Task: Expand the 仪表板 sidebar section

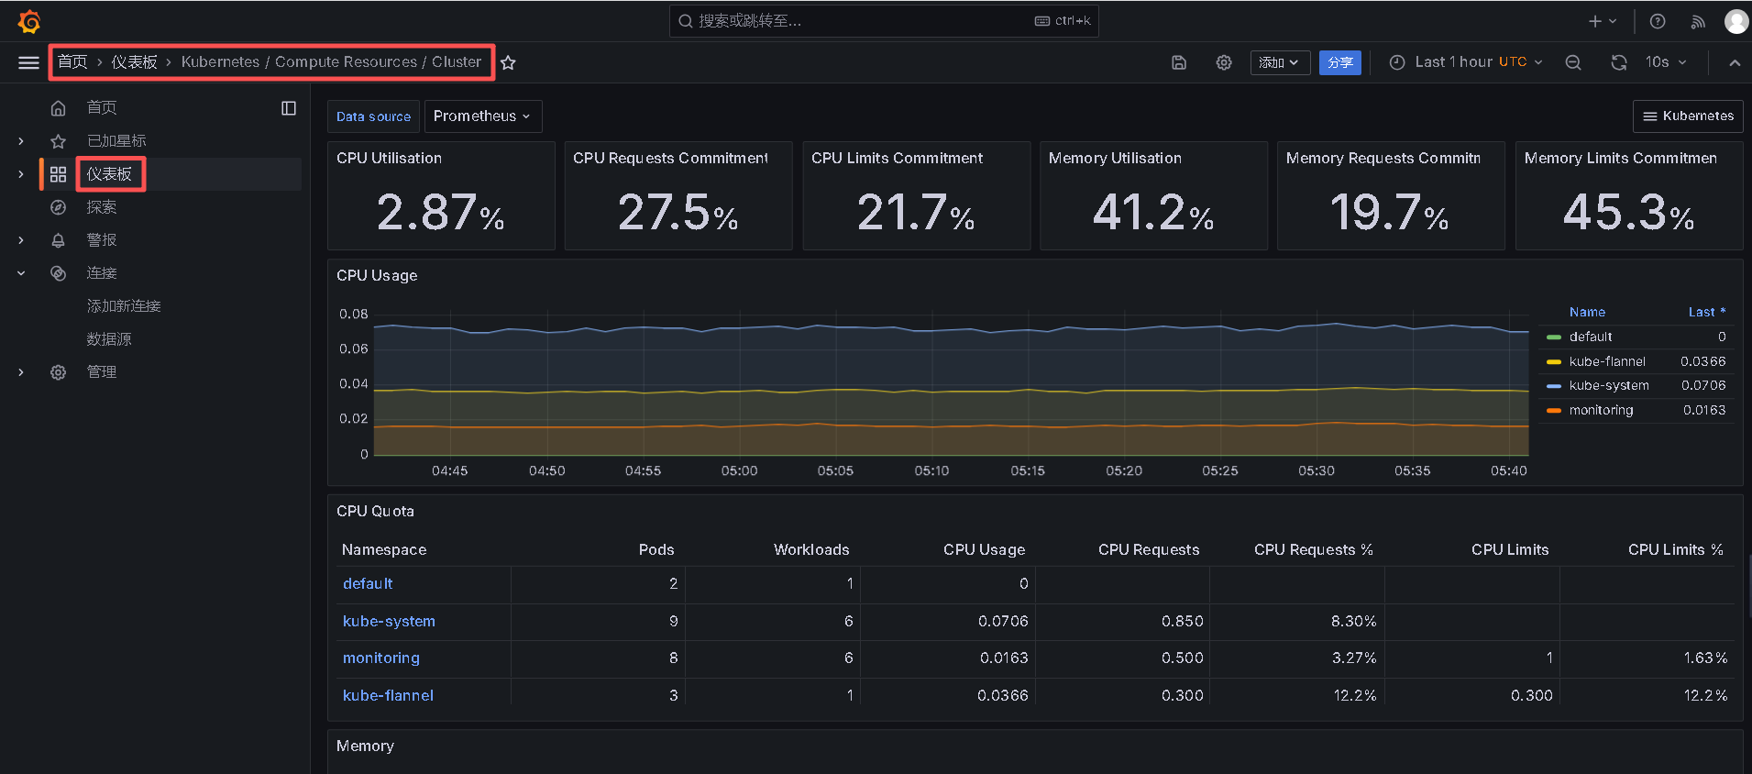Action: (x=21, y=174)
